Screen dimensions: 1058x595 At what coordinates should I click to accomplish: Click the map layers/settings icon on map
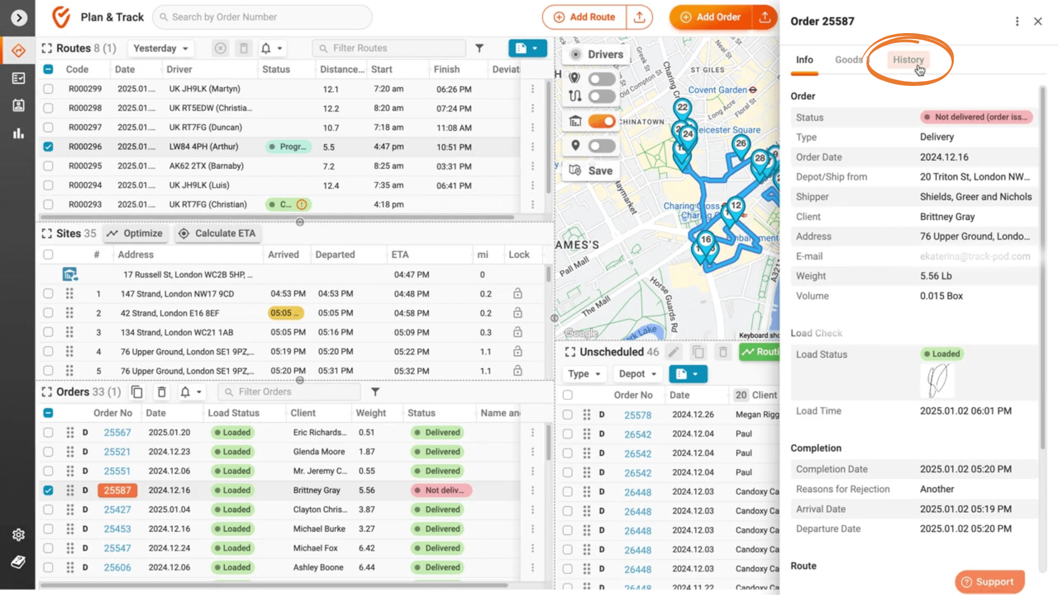coord(576,170)
